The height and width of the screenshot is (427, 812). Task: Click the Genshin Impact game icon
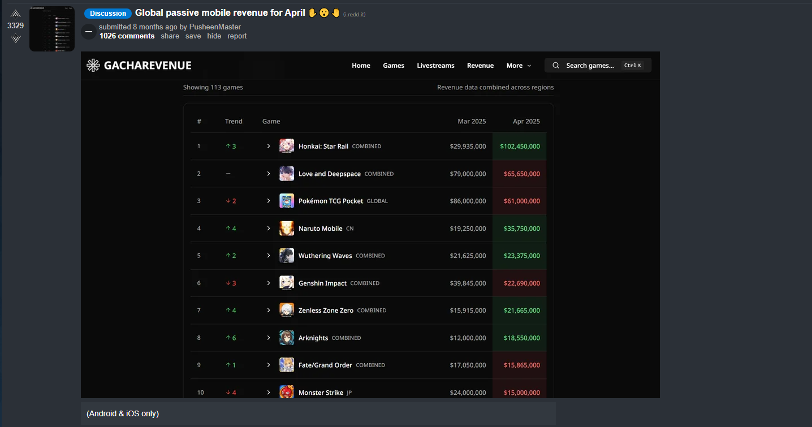click(287, 283)
